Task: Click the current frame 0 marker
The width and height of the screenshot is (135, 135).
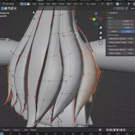Action: pos(2,134)
